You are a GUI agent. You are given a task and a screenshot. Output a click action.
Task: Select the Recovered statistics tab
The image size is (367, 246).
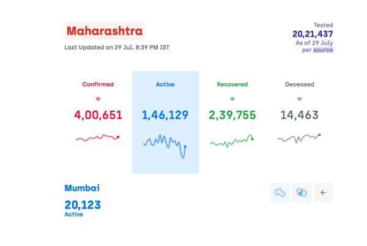coord(232,84)
